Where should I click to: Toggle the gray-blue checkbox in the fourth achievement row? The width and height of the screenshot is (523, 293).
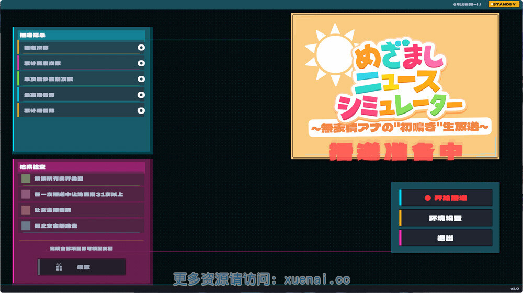pyautogui.click(x=26, y=226)
